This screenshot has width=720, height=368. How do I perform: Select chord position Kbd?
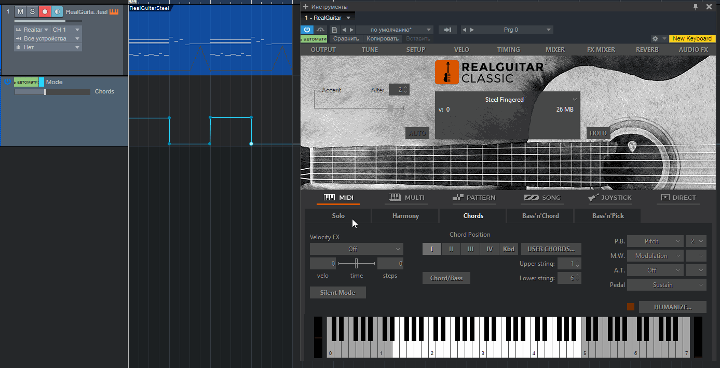509,249
